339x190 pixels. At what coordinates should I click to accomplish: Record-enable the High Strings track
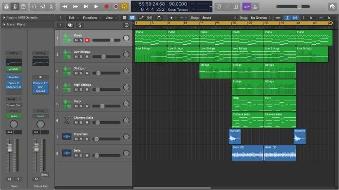pyautogui.click(x=87, y=89)
